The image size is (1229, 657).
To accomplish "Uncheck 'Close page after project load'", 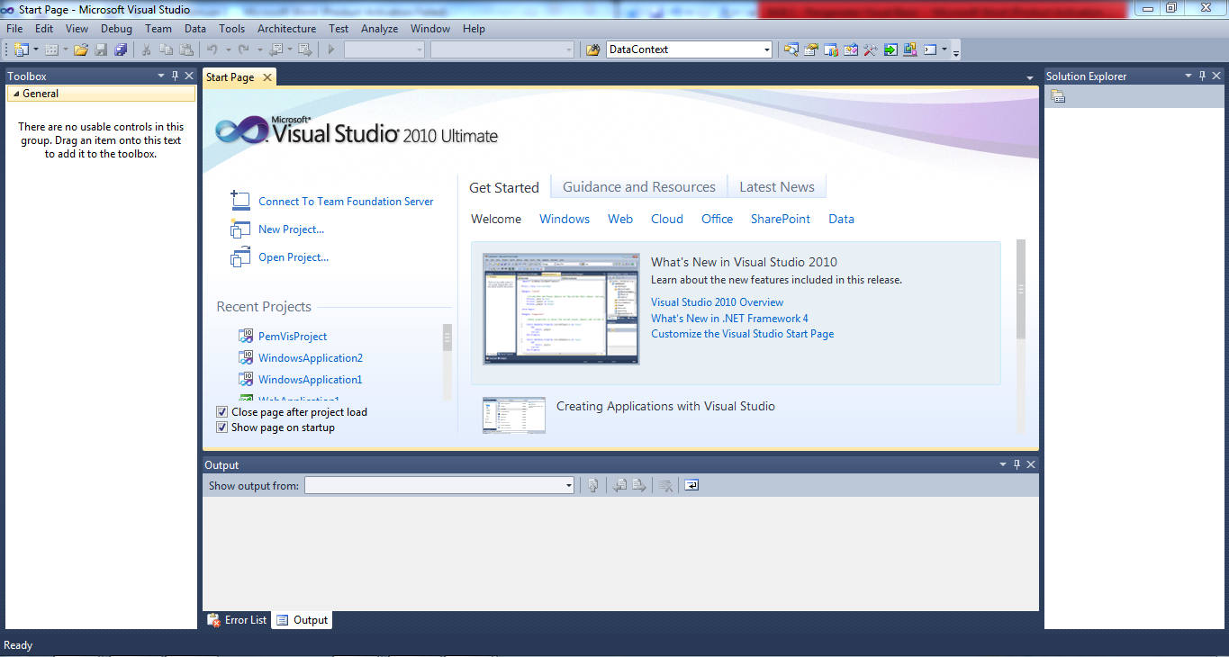I will [x=221, y=411].
